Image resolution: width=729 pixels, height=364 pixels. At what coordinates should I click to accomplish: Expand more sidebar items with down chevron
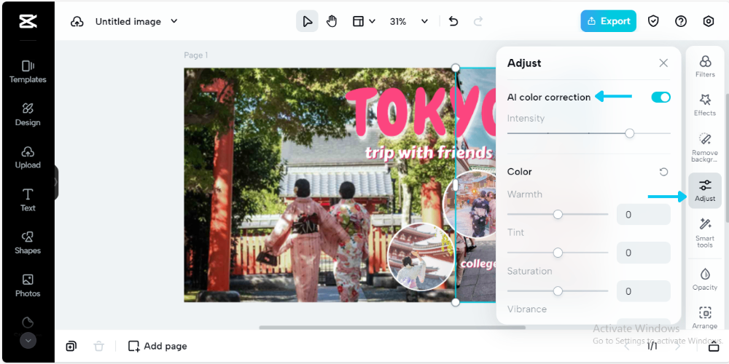coord(28,340)
